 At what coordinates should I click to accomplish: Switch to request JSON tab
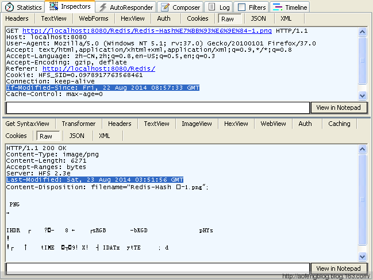click(258, 18)
